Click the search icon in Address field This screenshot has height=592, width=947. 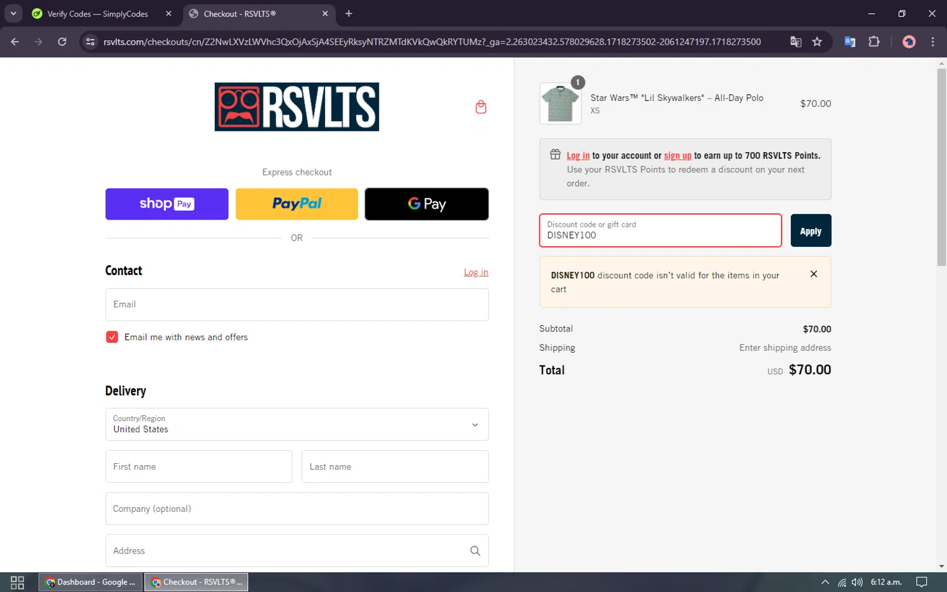click(x=475, y=551)
